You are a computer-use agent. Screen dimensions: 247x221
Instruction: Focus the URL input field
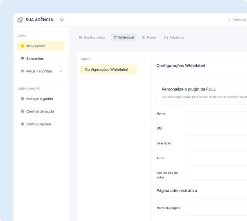point(216,131)
